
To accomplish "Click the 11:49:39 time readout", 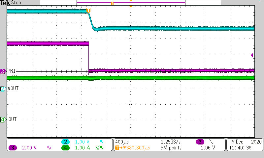I will 240,148.
